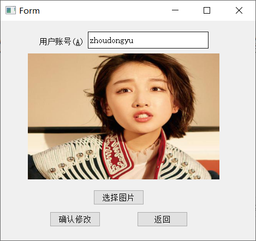The image size is (256, 241).
Task: Close the Form window
Action: (x=239, y=10)
